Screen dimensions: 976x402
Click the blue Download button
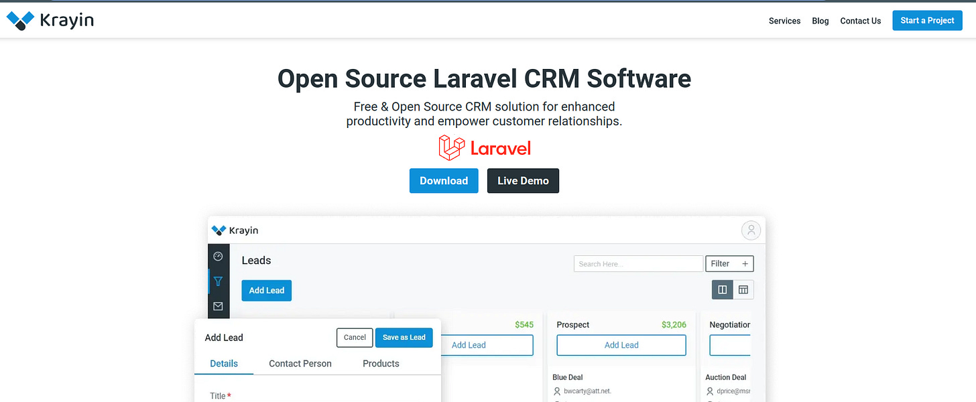pyautogui.click(x=443, y=181)
